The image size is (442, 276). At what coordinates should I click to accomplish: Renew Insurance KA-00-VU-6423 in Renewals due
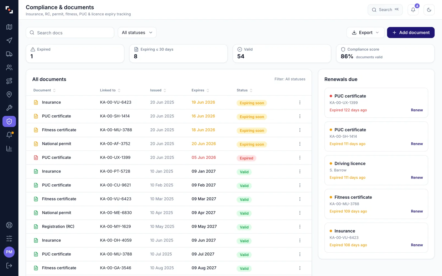click(417, 245)
